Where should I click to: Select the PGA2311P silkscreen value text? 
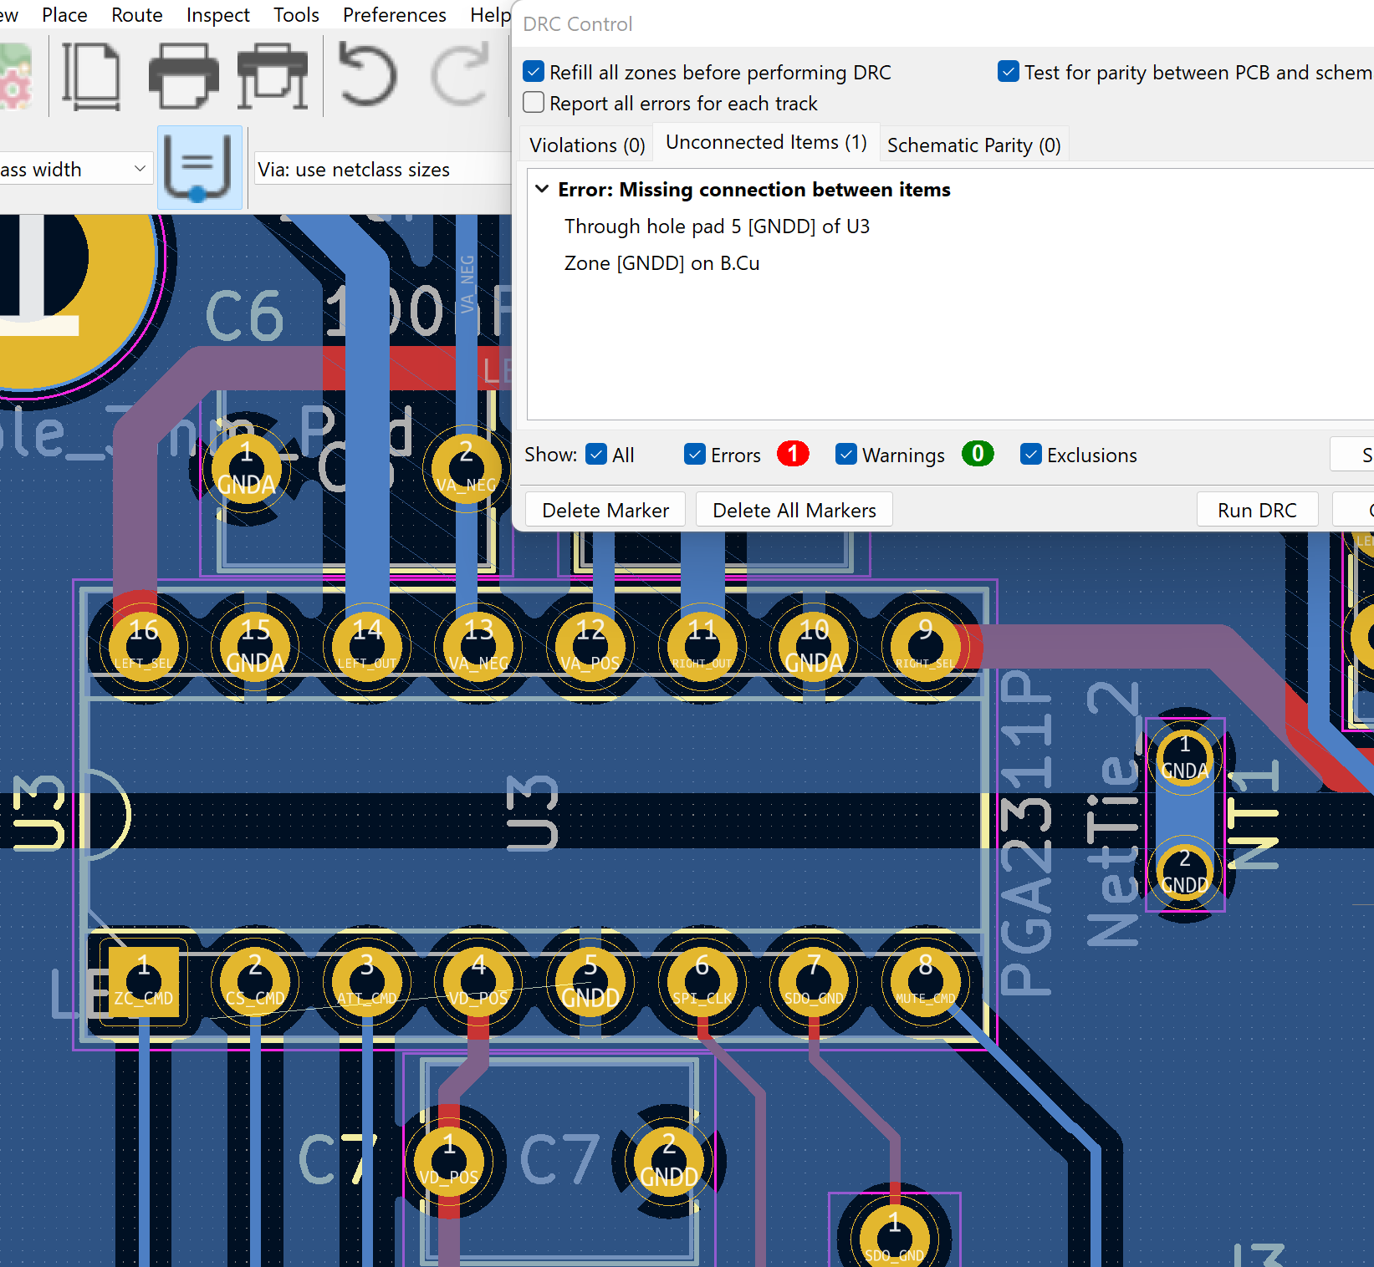coord(1025,832)
